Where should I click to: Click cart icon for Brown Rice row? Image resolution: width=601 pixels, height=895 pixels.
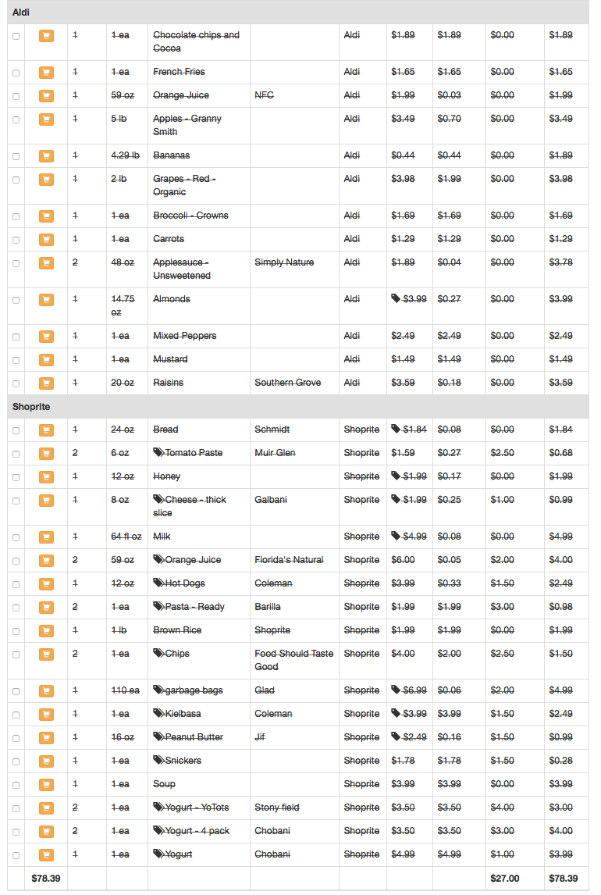click(46, 631)
